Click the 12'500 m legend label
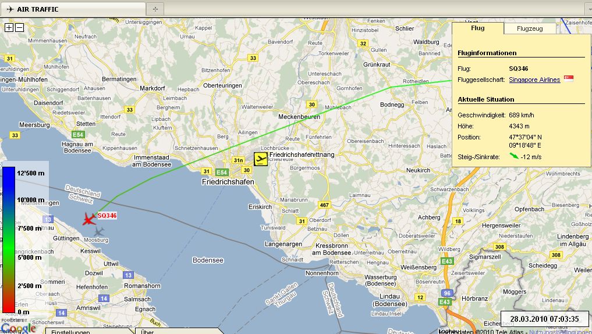 (x=31, y=173)
